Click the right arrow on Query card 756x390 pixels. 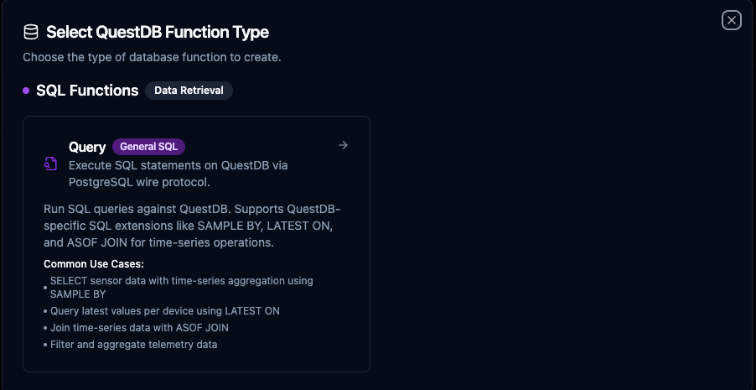click(343, 145)
